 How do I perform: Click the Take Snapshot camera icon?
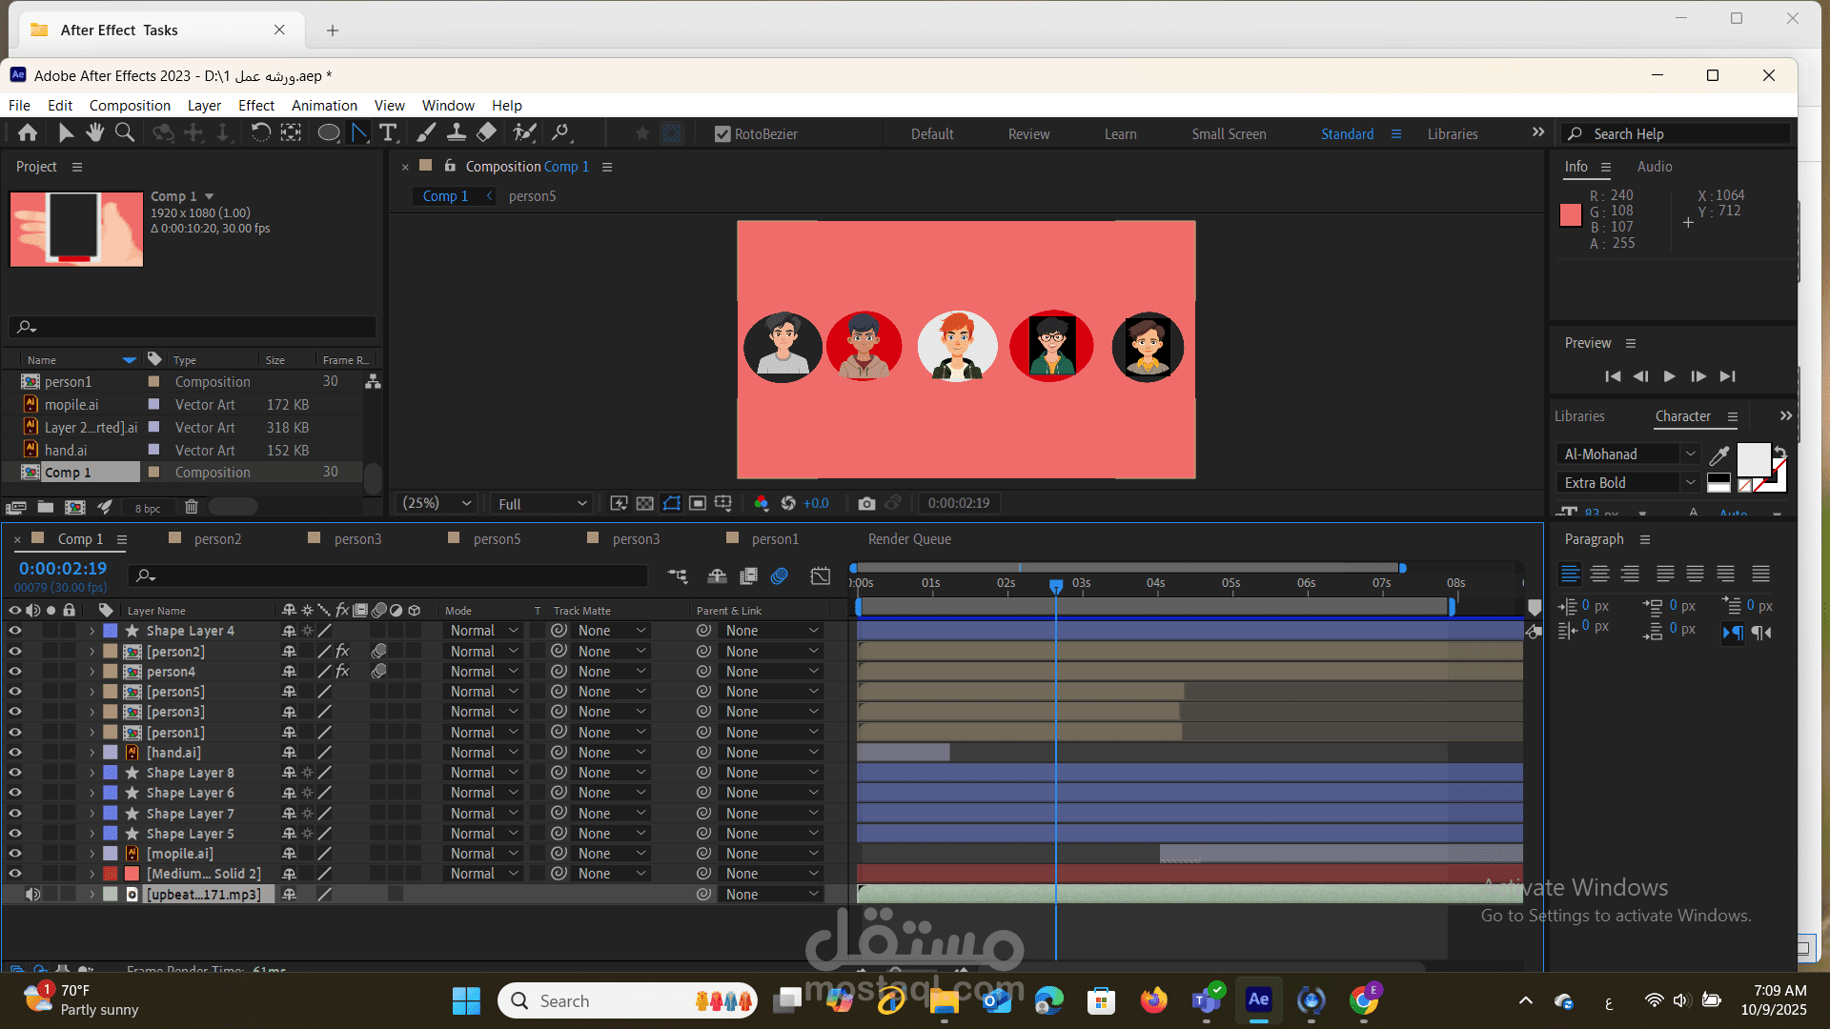(866, 503)
